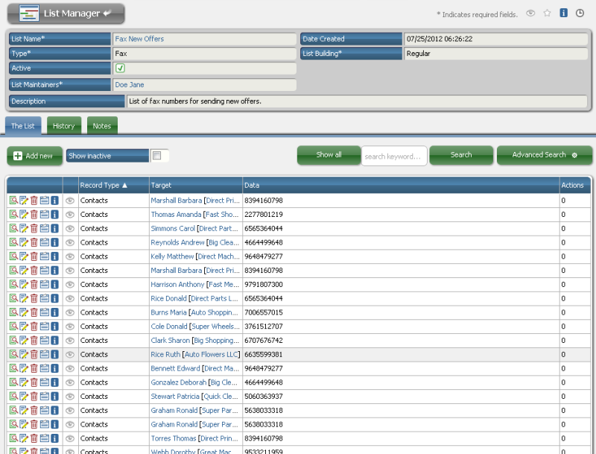Edit the Simmons Carol record with pencil icon
This screenshot has height=454, width=596.
tap(23, 229)
